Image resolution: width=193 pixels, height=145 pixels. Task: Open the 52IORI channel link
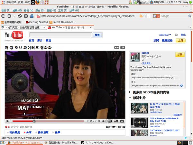145,53
